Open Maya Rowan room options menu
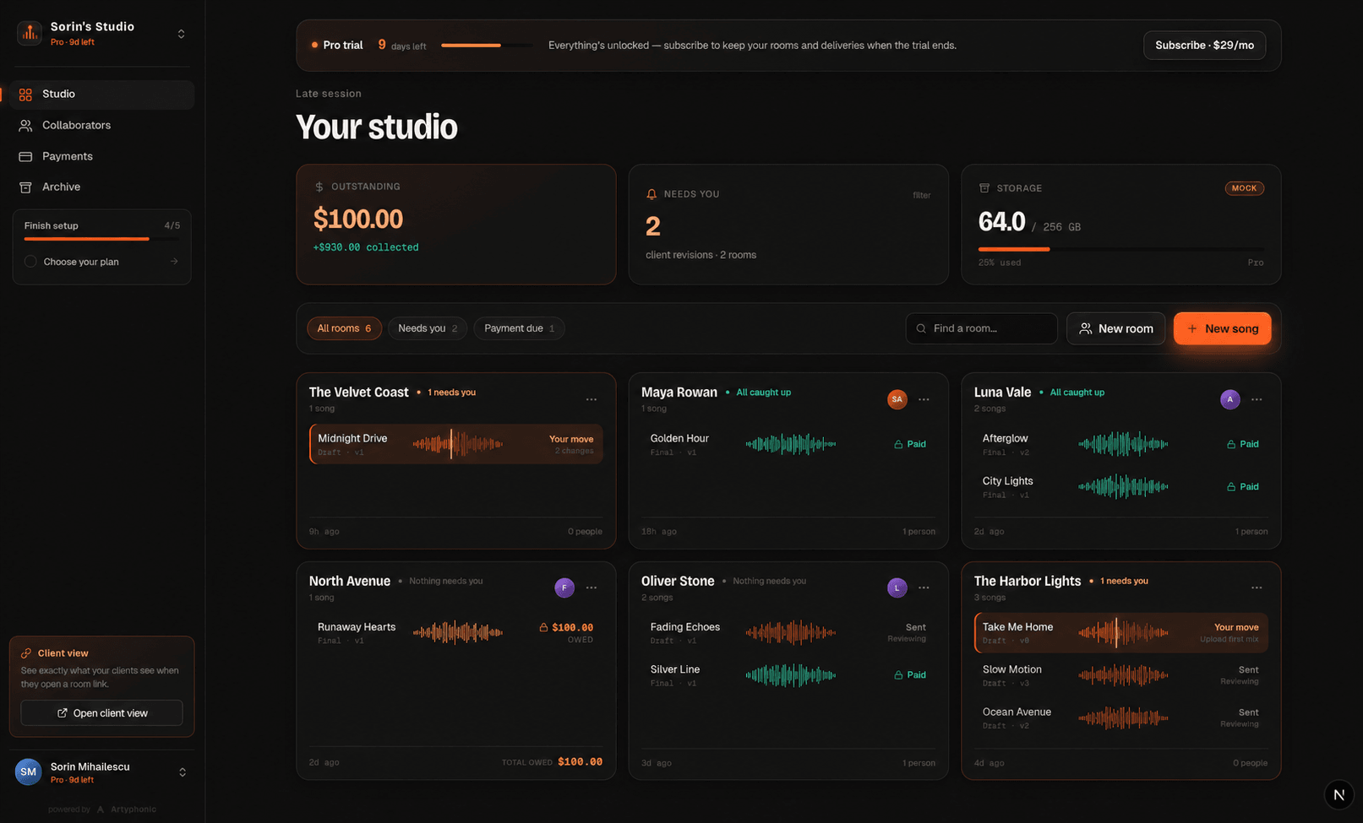The width and height of the screenshot is (1363, 823). 924,399
